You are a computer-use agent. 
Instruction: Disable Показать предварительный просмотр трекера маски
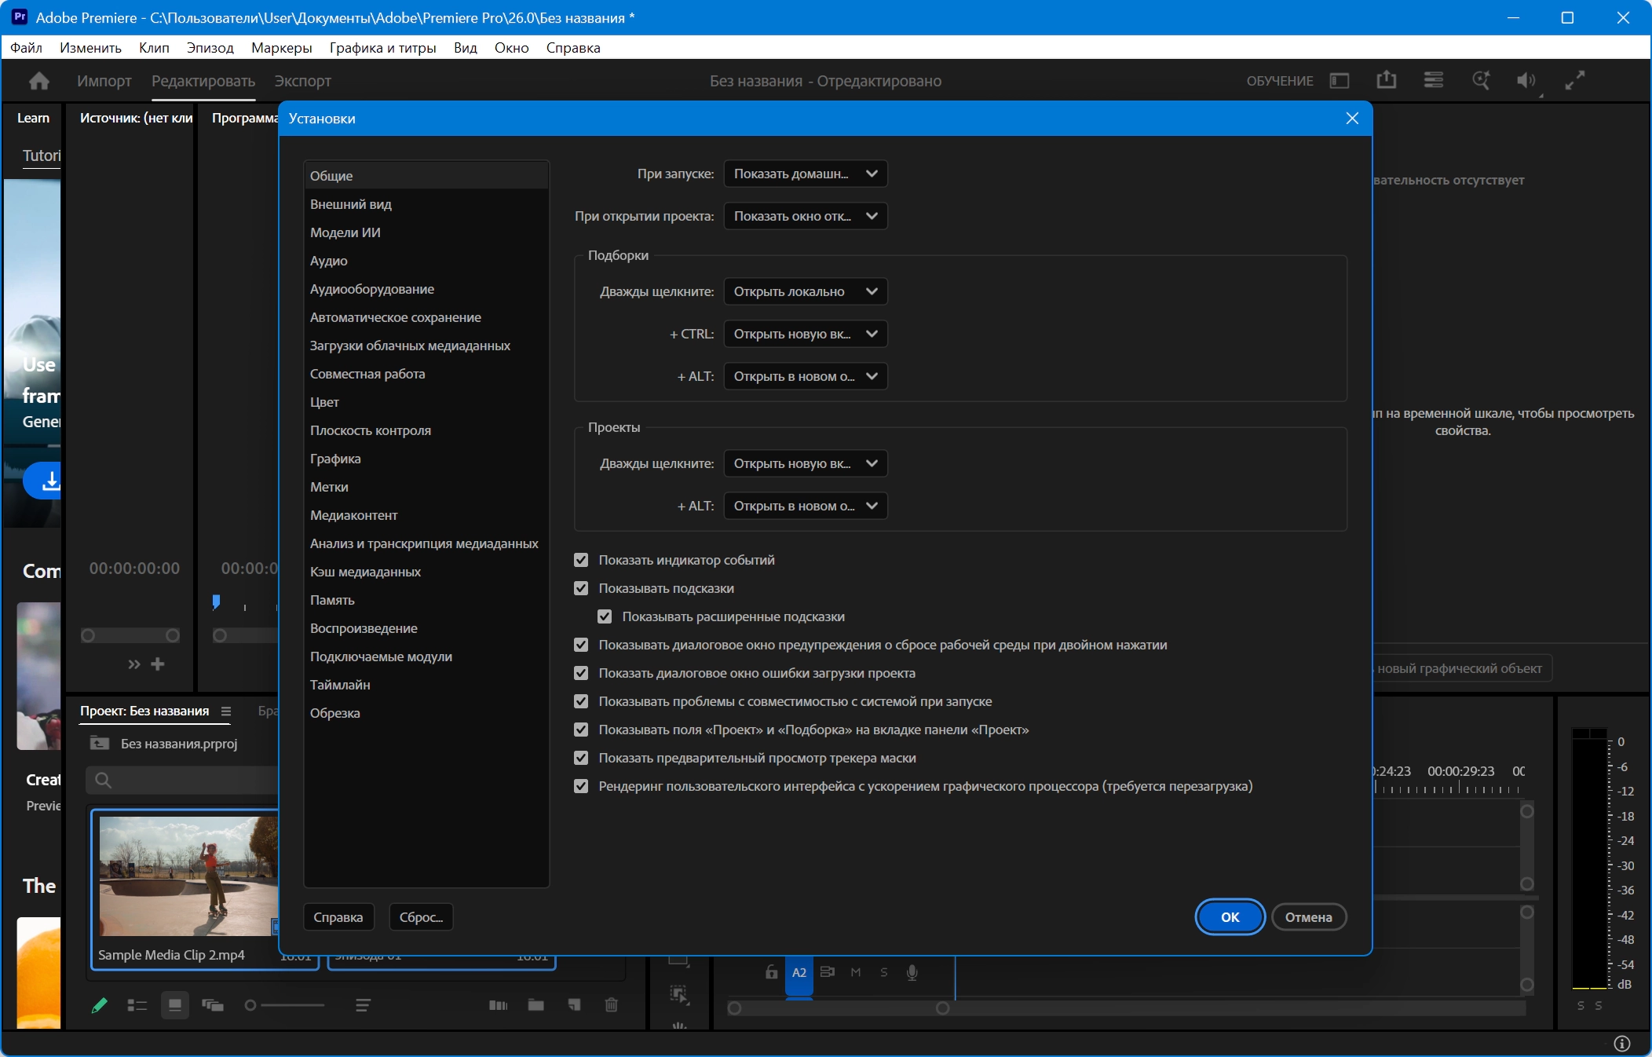point(581,758)
